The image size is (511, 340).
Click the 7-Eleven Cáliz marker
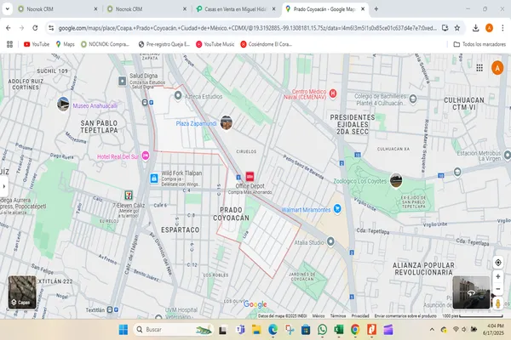(129, 195)
